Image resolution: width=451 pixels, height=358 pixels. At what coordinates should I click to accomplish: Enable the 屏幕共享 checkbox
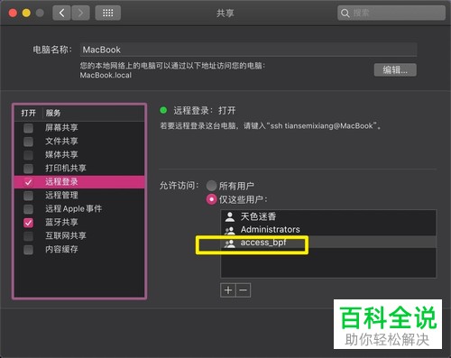click(x=28, y=128)
